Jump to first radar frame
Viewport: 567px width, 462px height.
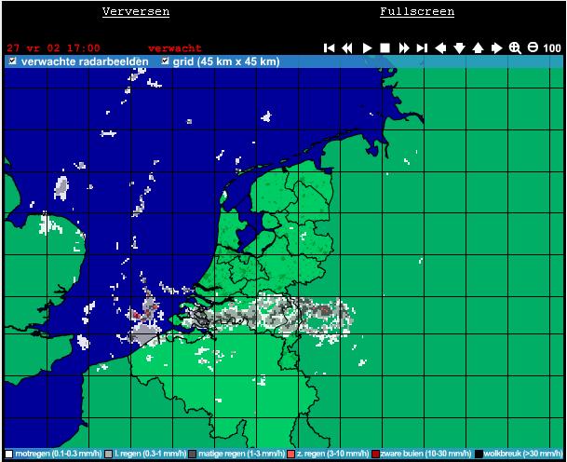(329, 48)
